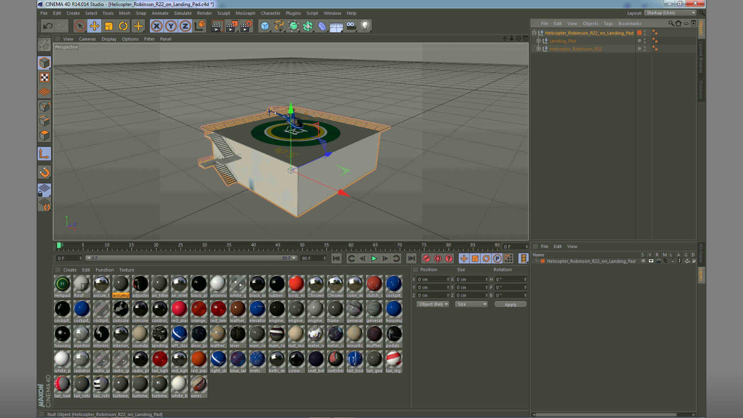Toggle snapping magnet icon
743x418 pixels.
tap(44, 172)
